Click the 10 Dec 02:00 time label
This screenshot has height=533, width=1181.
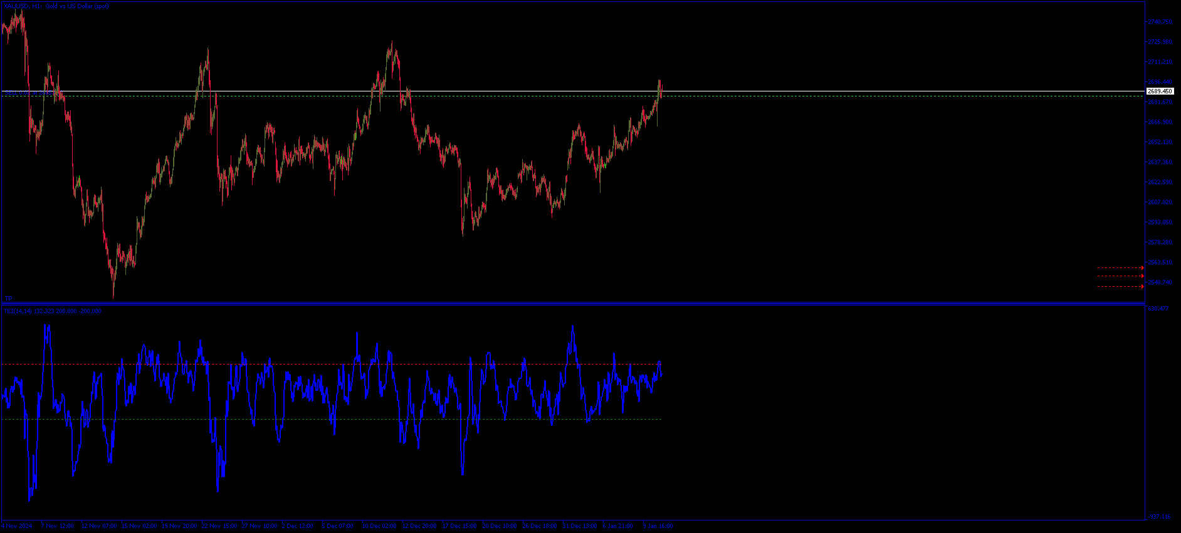[380, 526]
